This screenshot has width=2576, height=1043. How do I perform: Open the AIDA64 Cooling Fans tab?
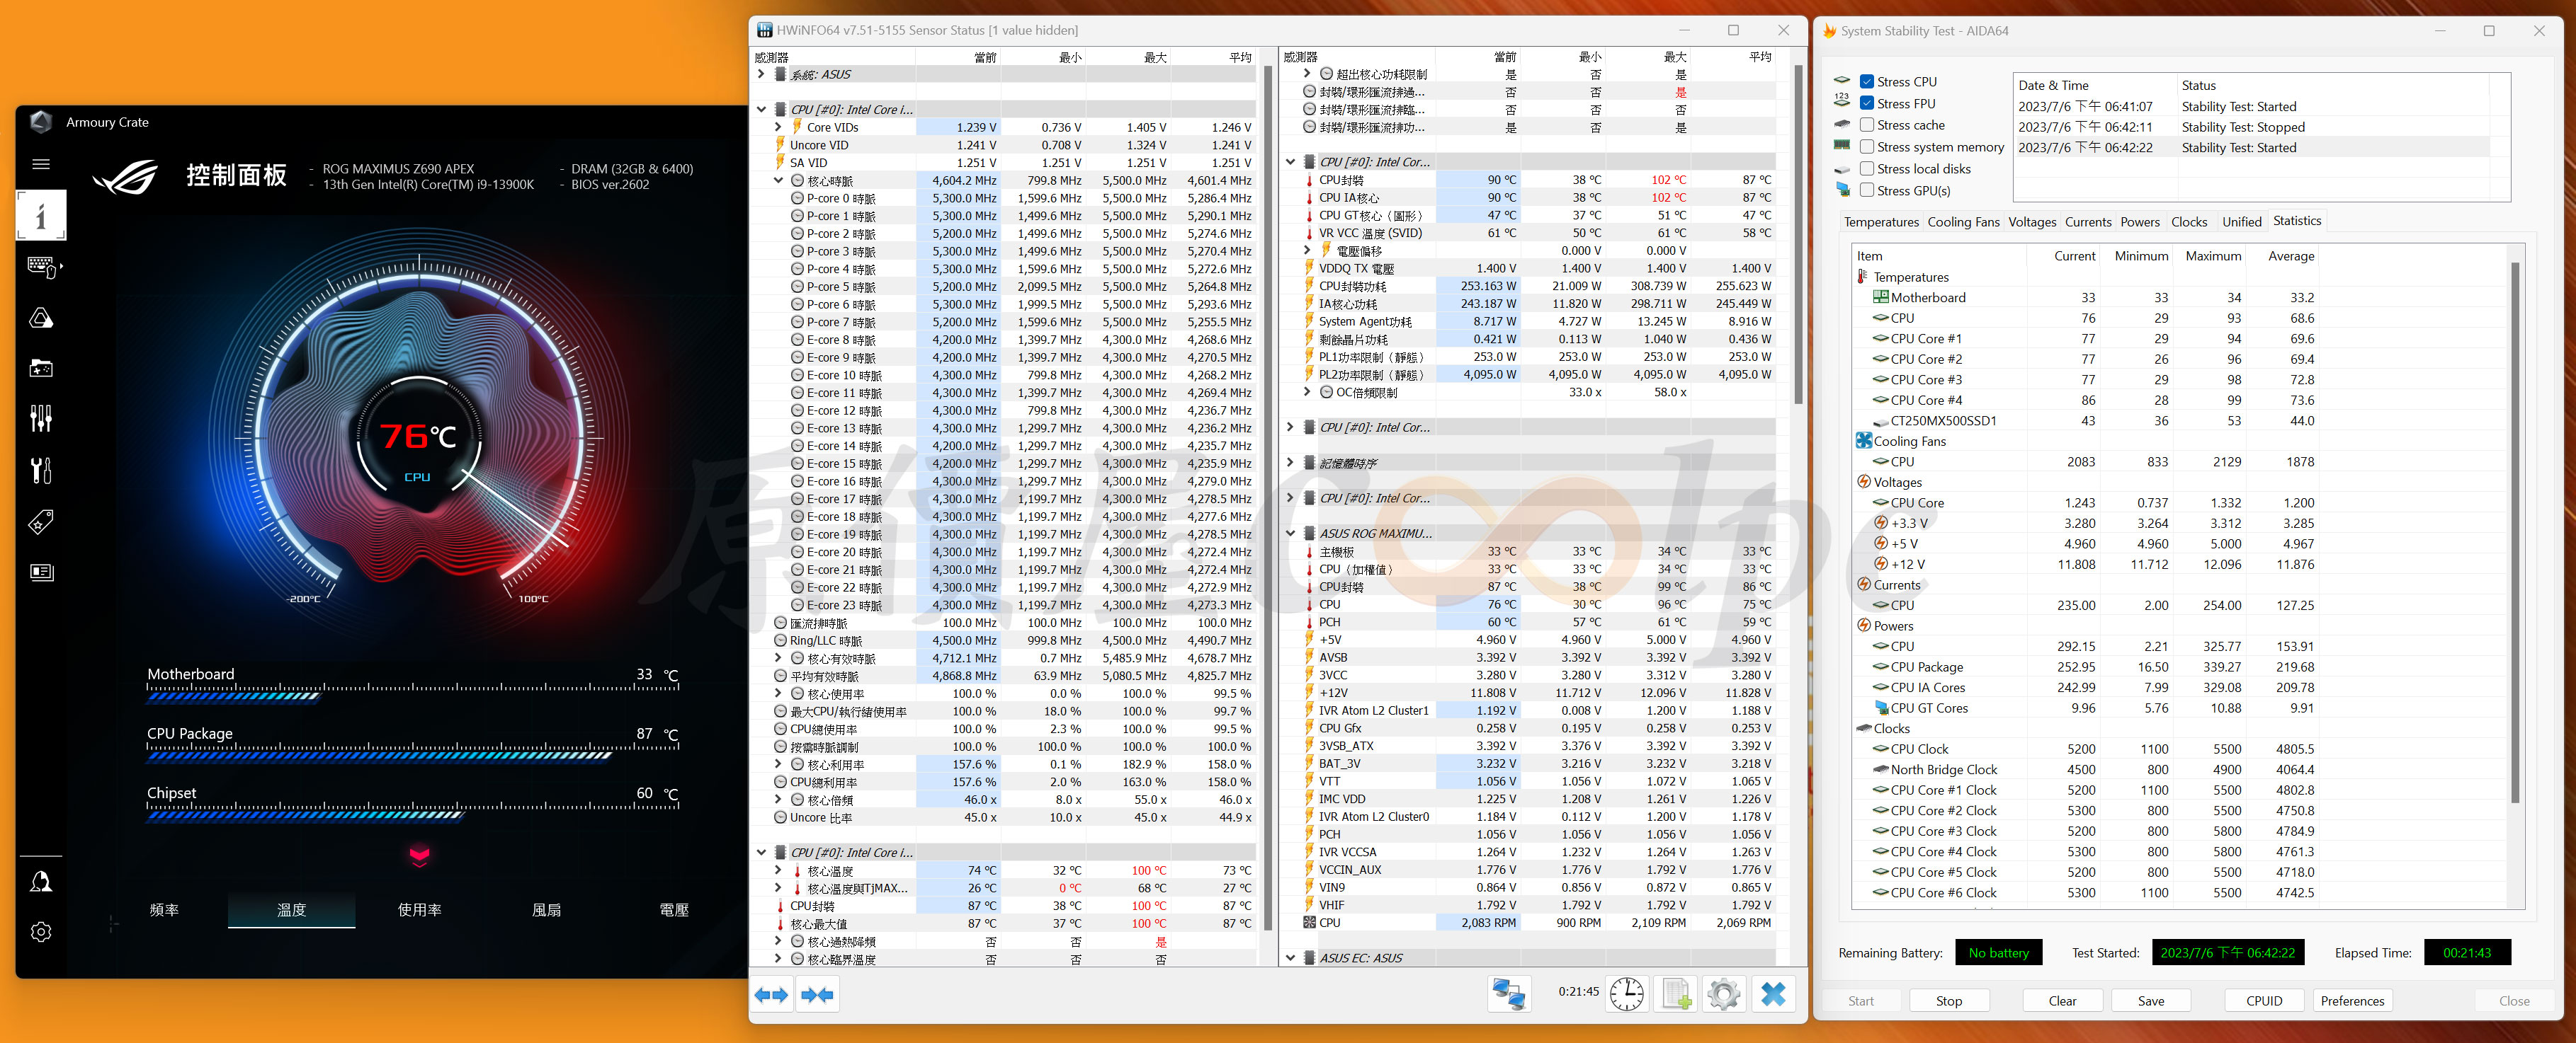[x=1963, y=221]
